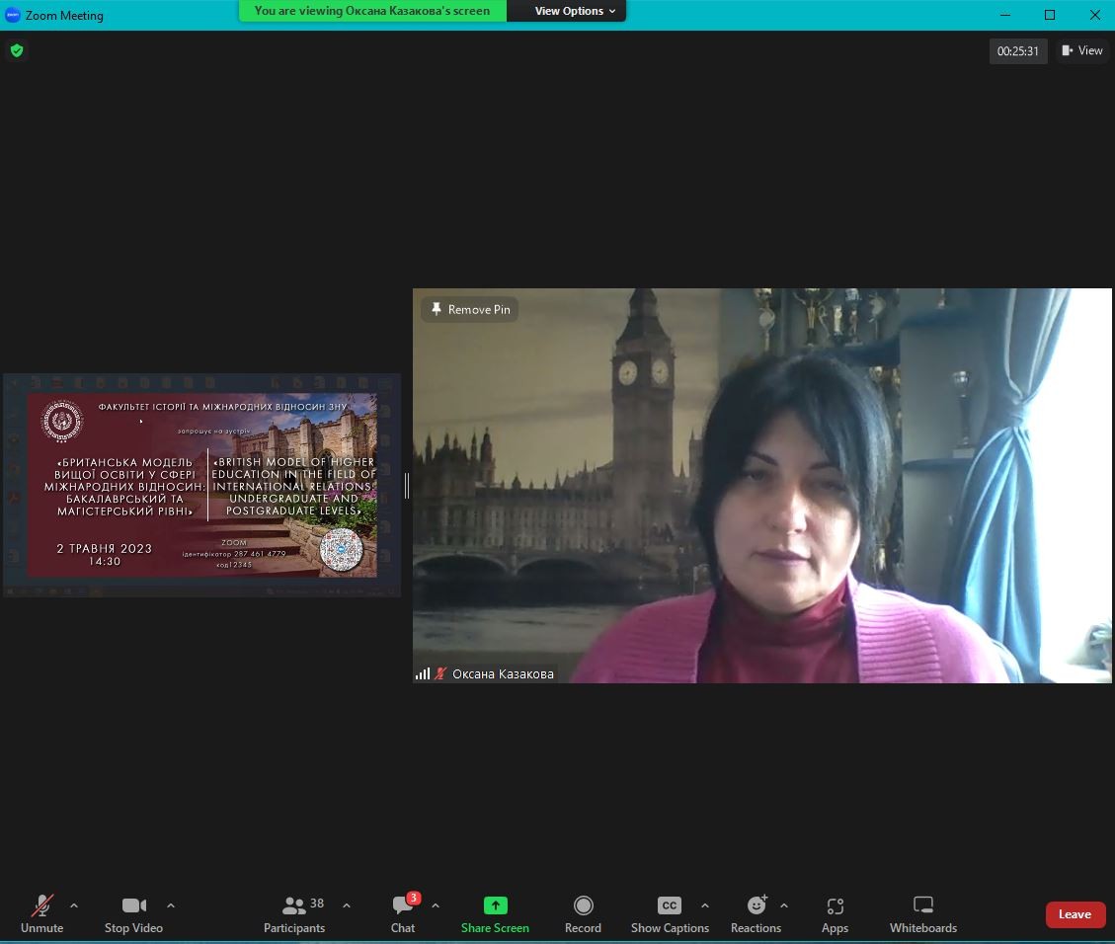The image size is (1115, 944).
Task: Leave the meeting
Action: click(1075, 914)
